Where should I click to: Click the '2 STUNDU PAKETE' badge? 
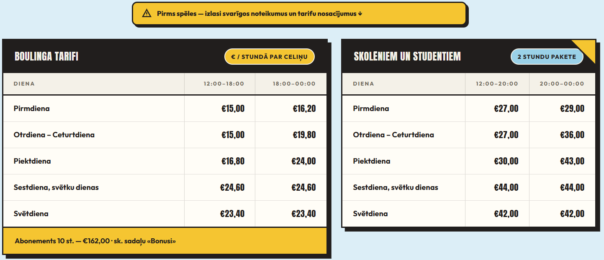(x=547, y=57)
